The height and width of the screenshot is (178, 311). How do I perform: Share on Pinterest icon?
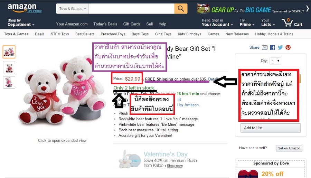point(288,47)
